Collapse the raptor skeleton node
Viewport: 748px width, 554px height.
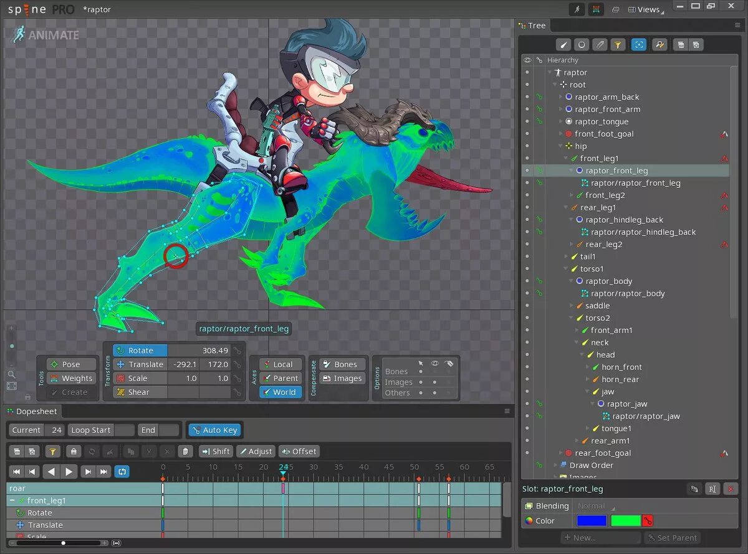point(550,72)
